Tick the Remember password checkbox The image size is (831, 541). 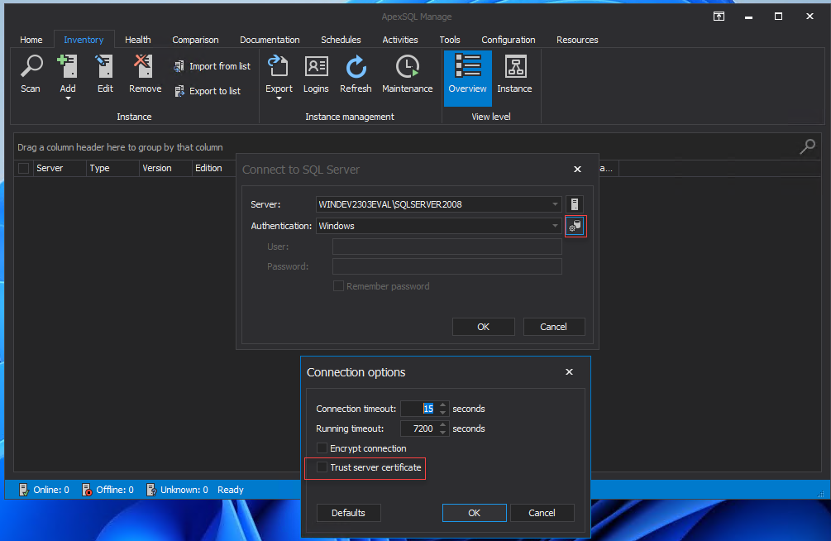pos(338,286)
